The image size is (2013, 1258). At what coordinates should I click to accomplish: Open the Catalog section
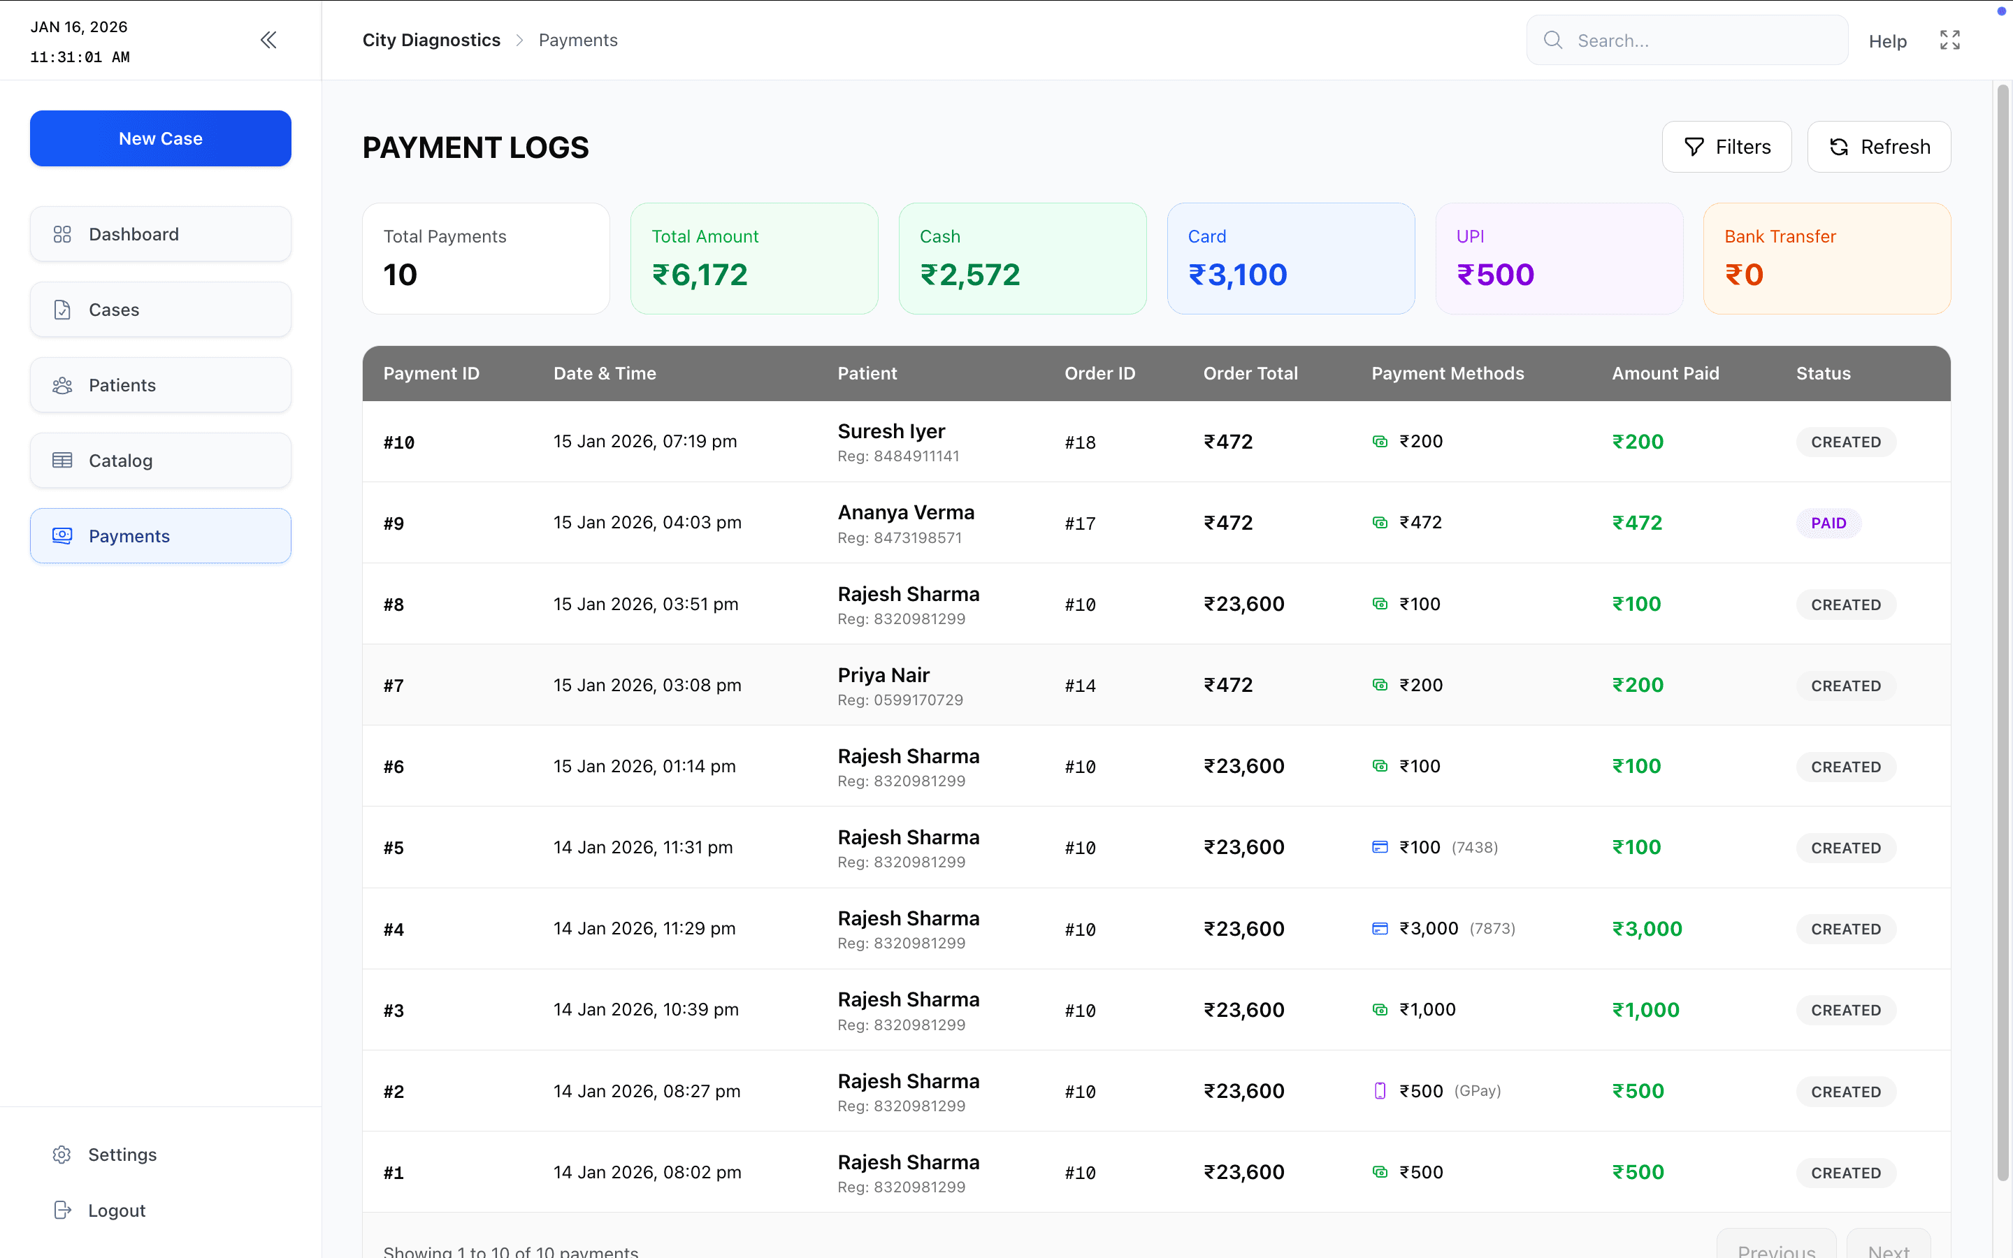pos(161,461)
